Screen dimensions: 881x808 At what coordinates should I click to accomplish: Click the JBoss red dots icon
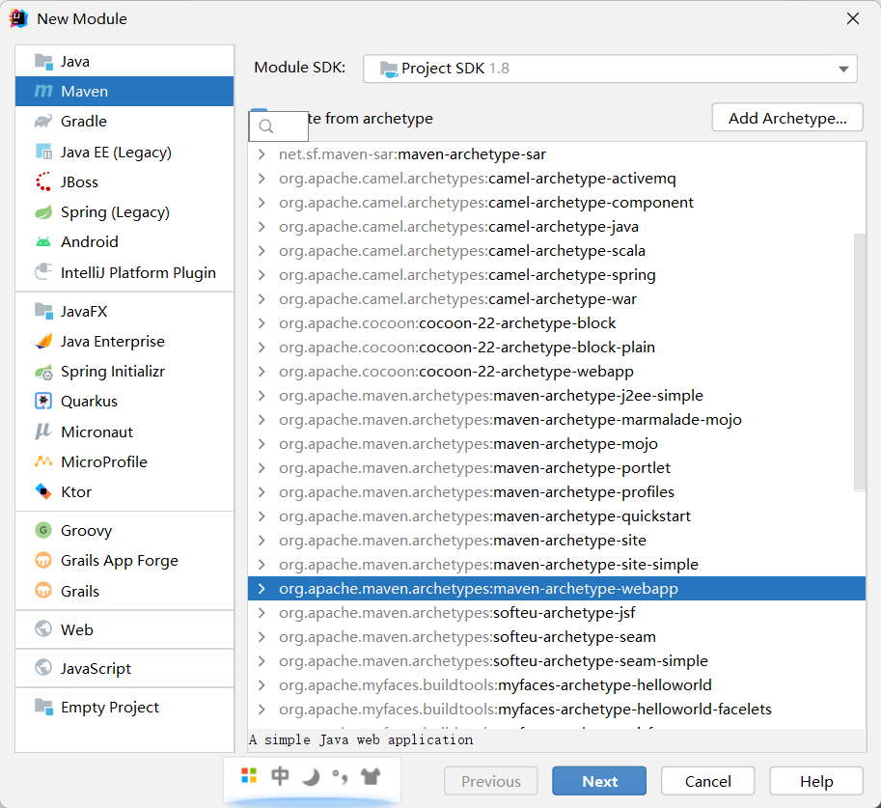43,181
